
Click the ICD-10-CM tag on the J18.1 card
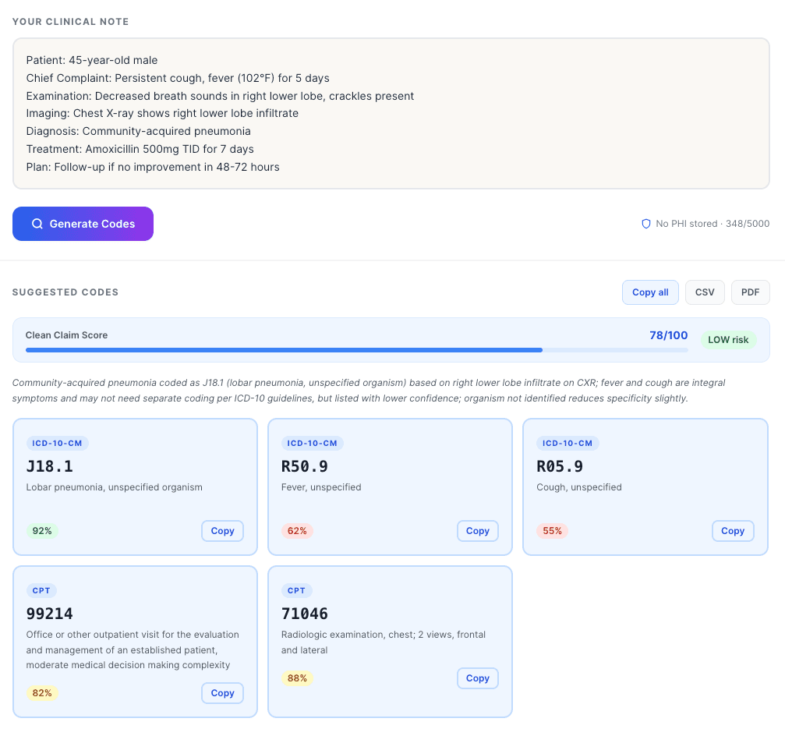click(58, 444)
